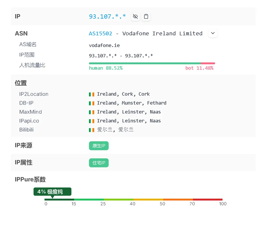Select the 位置 section heading

(21, 83)
